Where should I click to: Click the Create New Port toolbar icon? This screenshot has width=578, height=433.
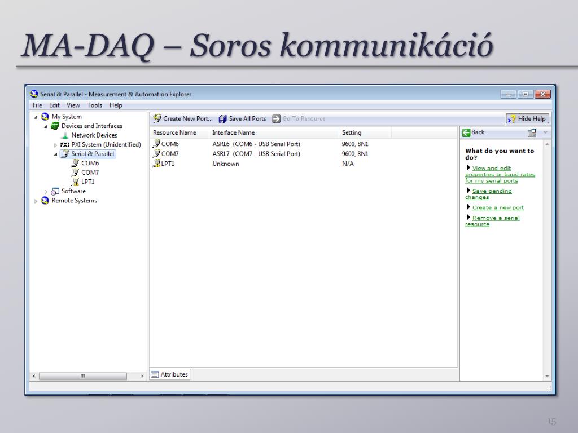pos(157,118)
